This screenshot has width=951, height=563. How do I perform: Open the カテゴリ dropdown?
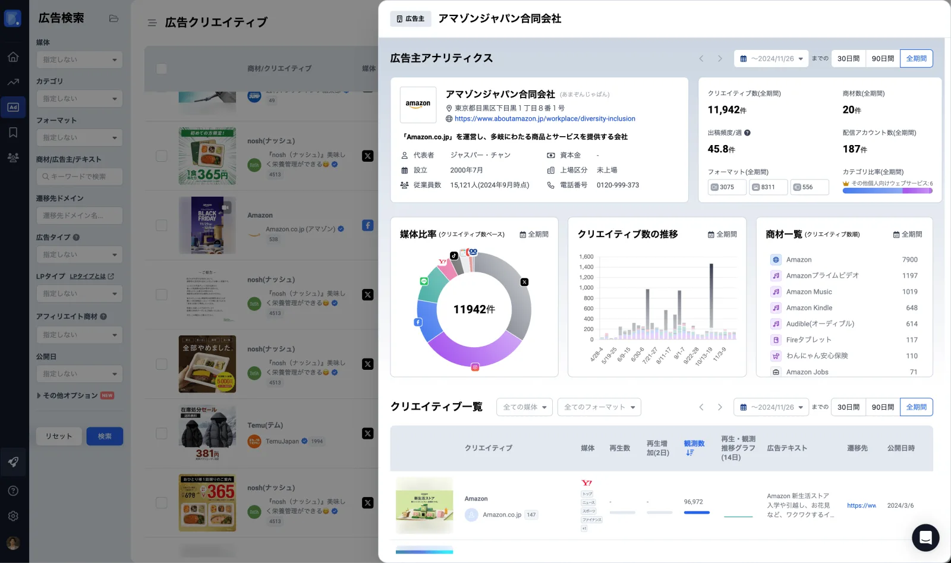tap(79, 99)
